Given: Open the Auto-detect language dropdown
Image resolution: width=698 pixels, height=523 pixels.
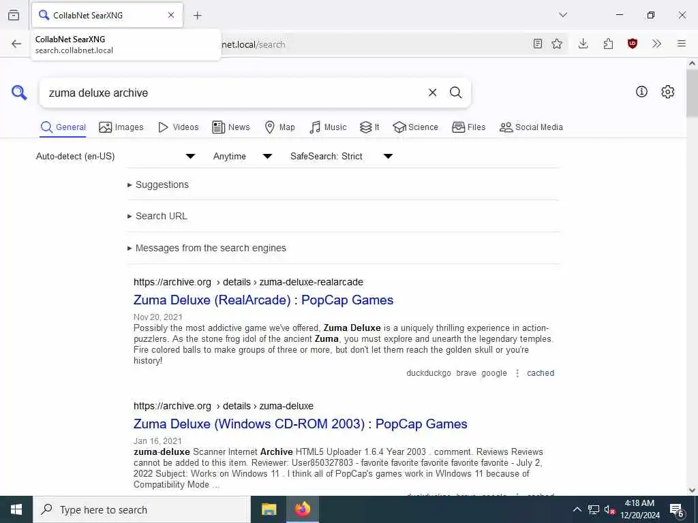Looking at the screenshot, I should click(x=116, y=156).
